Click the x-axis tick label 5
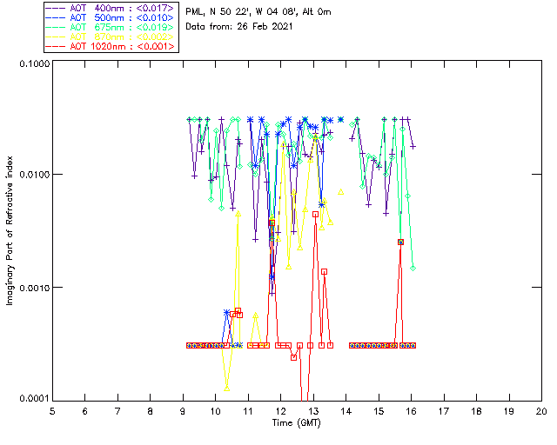The height and width of the screenshot is (445, 557). [52, 411]
